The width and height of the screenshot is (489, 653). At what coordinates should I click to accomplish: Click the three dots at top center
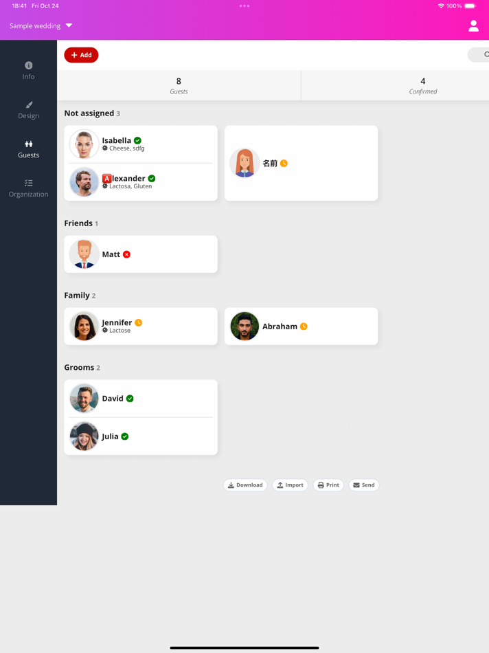pos(244,5)
